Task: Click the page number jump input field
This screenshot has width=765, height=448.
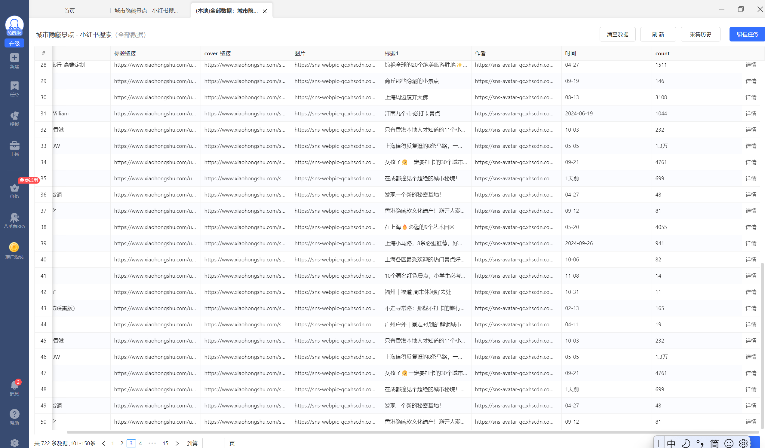Action: pyautogui.click(x=214, y=443)
